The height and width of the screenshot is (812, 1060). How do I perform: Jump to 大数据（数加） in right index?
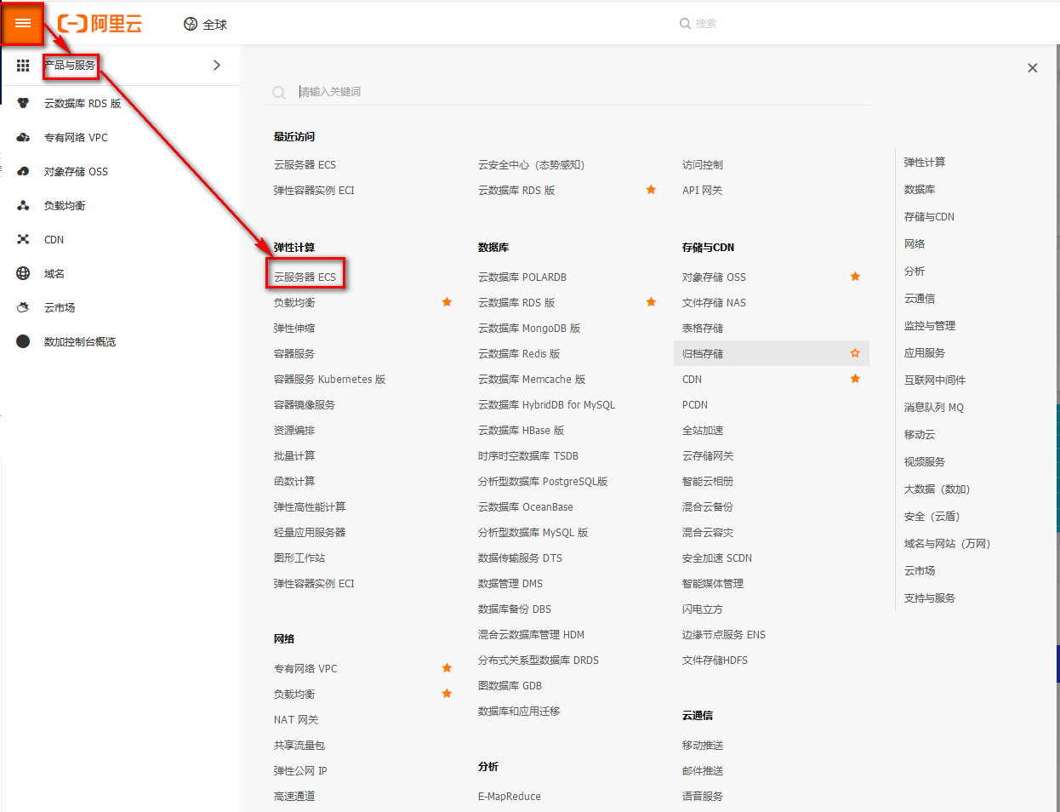coord(937,489)
